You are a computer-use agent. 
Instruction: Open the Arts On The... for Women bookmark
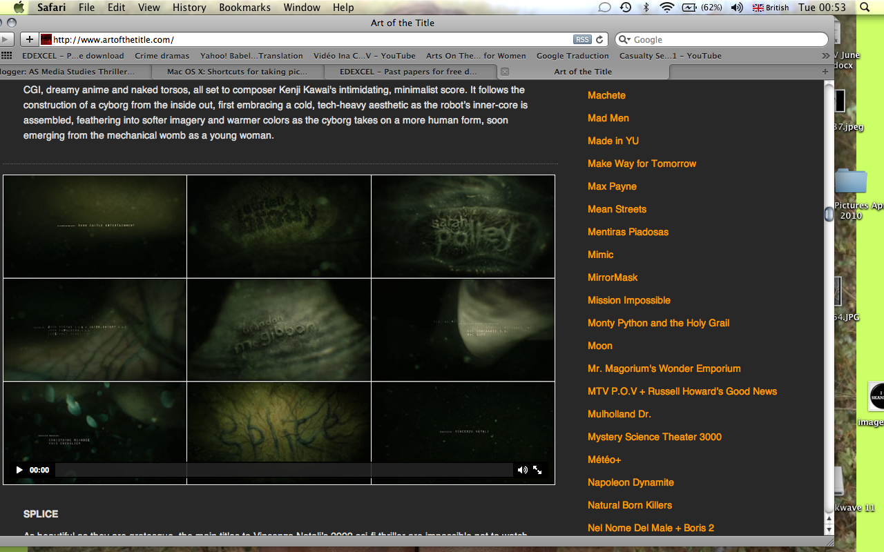(476, 56)
